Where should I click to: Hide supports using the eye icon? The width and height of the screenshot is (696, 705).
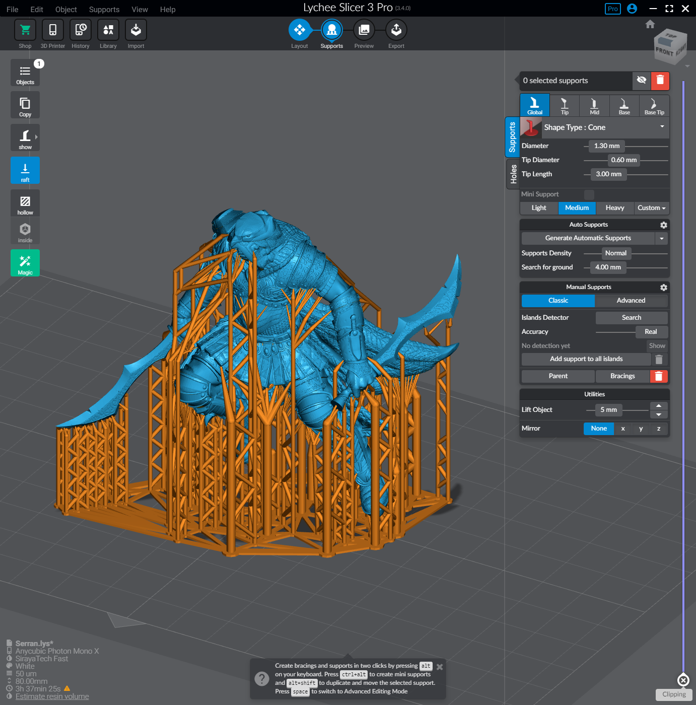641,81
